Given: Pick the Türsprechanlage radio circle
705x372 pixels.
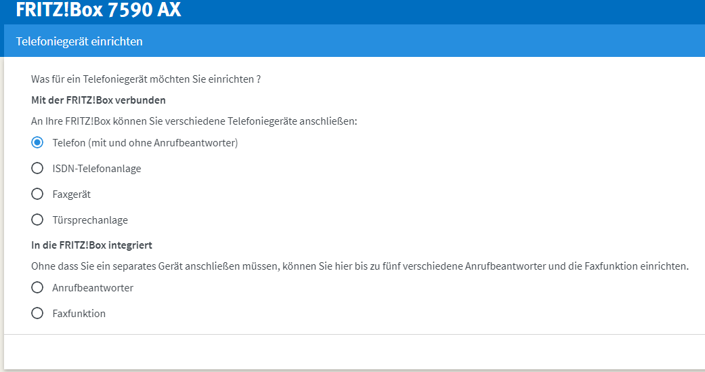Looking at the screenshot, I should [37, 220].
